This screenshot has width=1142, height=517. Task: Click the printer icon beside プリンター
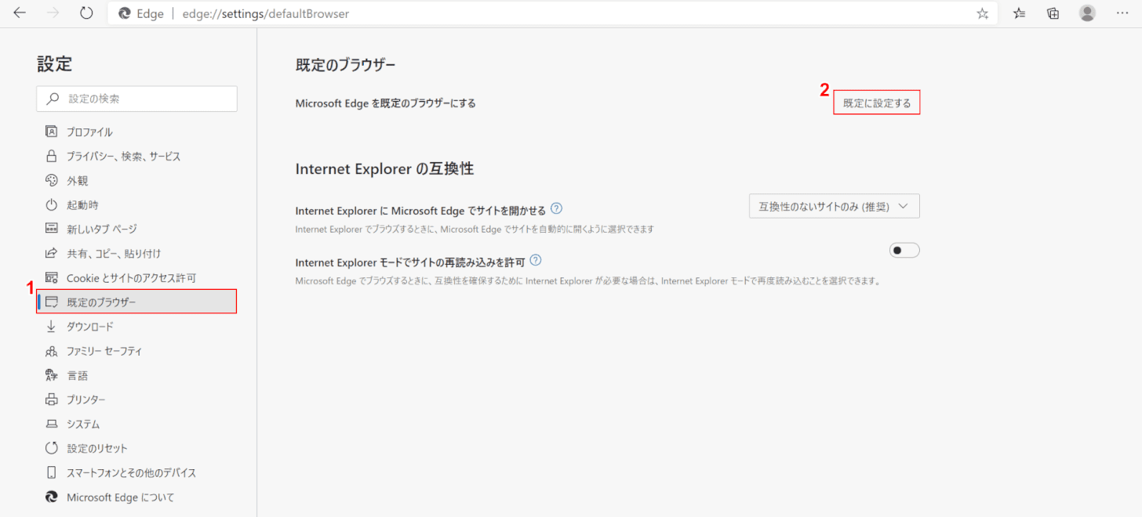point(52,399)
